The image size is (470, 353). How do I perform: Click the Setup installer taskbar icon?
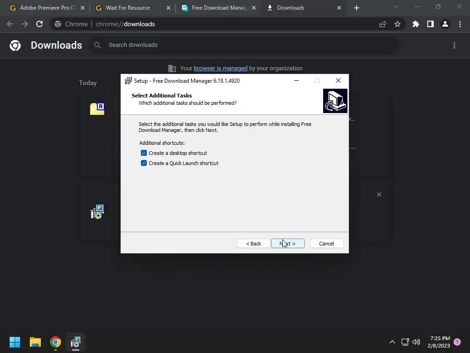pos(76,342)
